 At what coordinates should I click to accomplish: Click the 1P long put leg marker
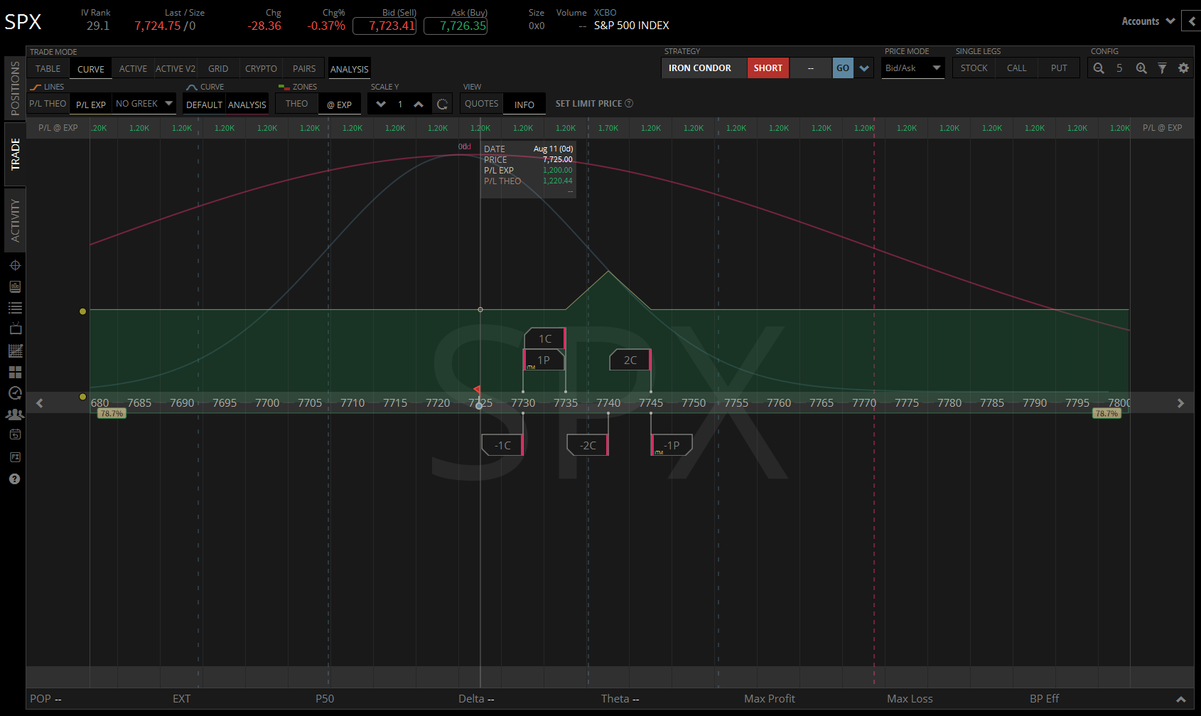tap(544, 360)
